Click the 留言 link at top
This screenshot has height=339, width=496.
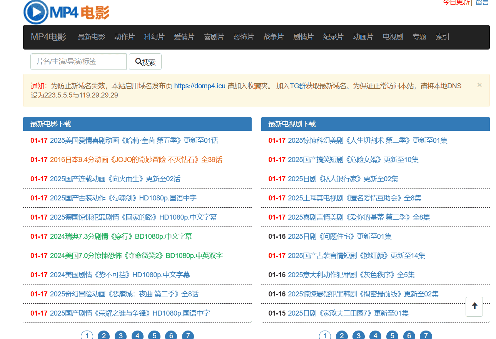pyautogui.click(x=482, y=2)
